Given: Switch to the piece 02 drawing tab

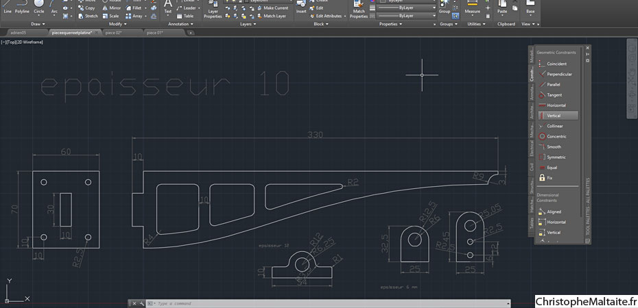Looking at the screenshot, I should pos(113,32).
